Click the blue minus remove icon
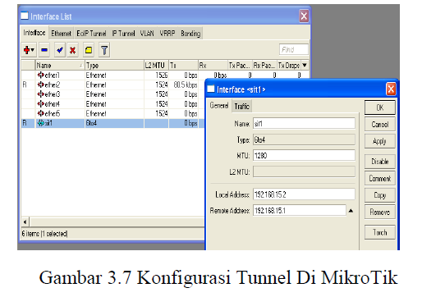 pos(44,50)
